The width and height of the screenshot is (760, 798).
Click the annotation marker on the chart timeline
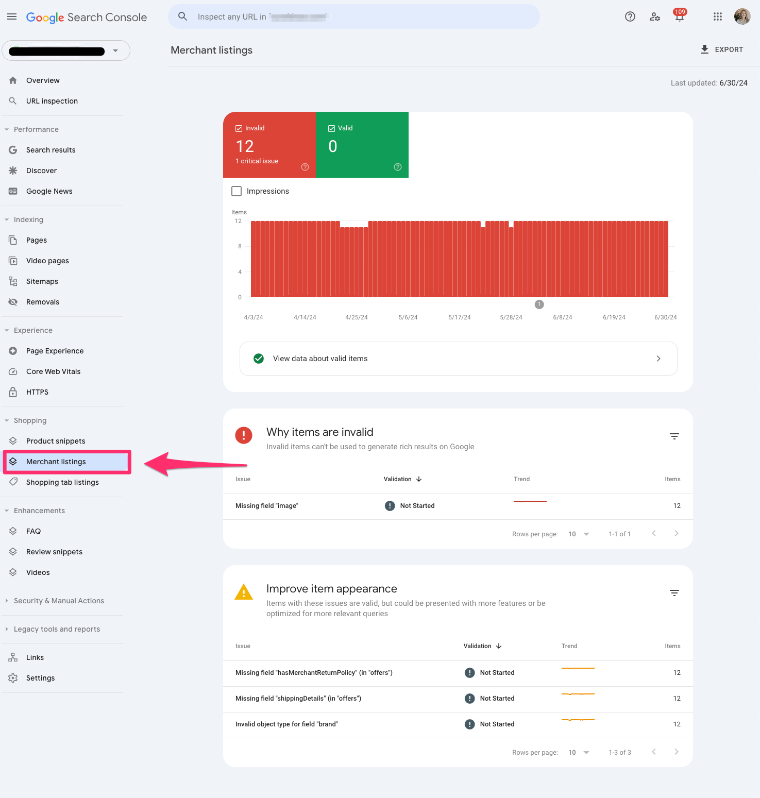[539, 304]
